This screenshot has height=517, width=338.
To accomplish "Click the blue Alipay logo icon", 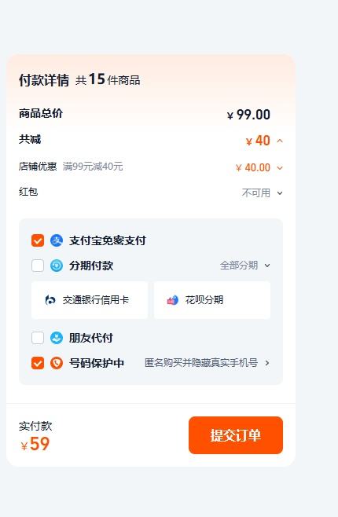I will [x=57, y=240].
